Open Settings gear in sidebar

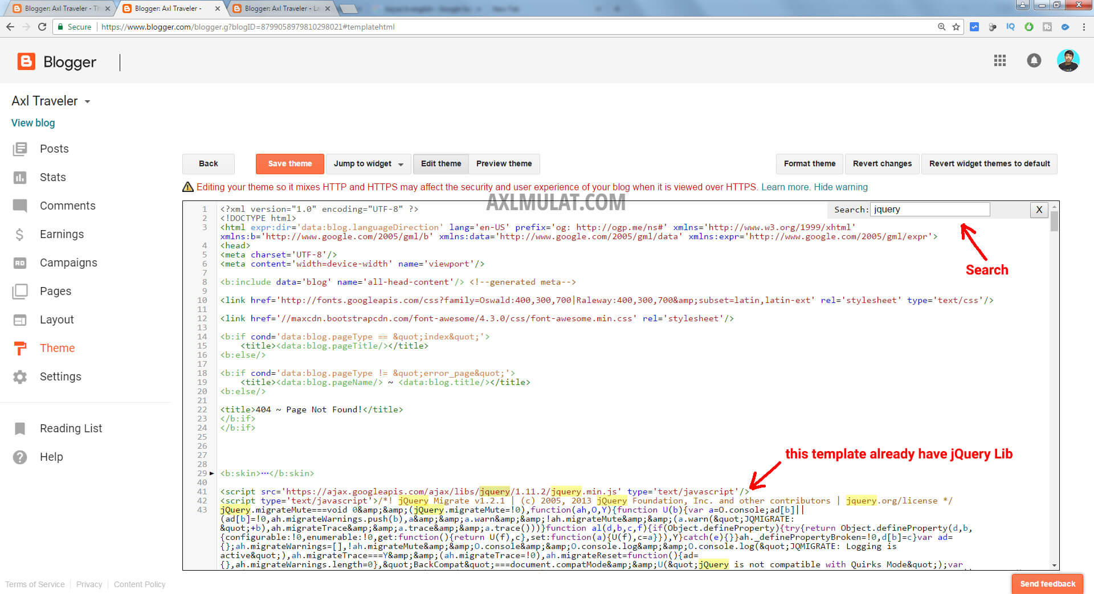pos(20,376)
